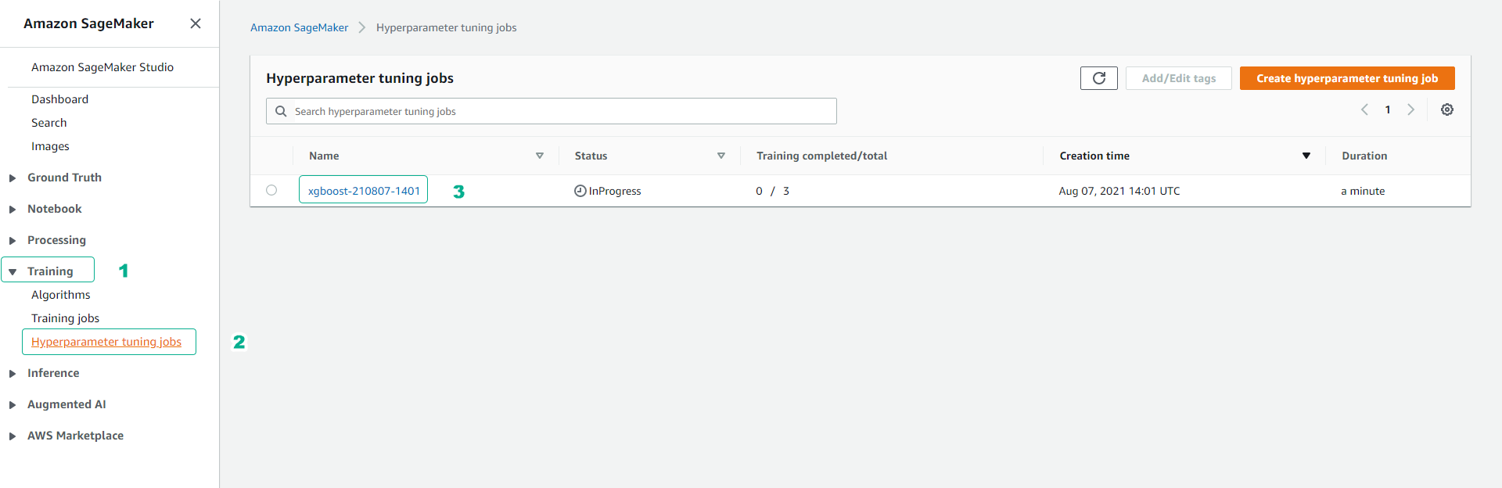Click the InProgress status text
Viewport: 1502px width, 488px height.
point(615,191)
